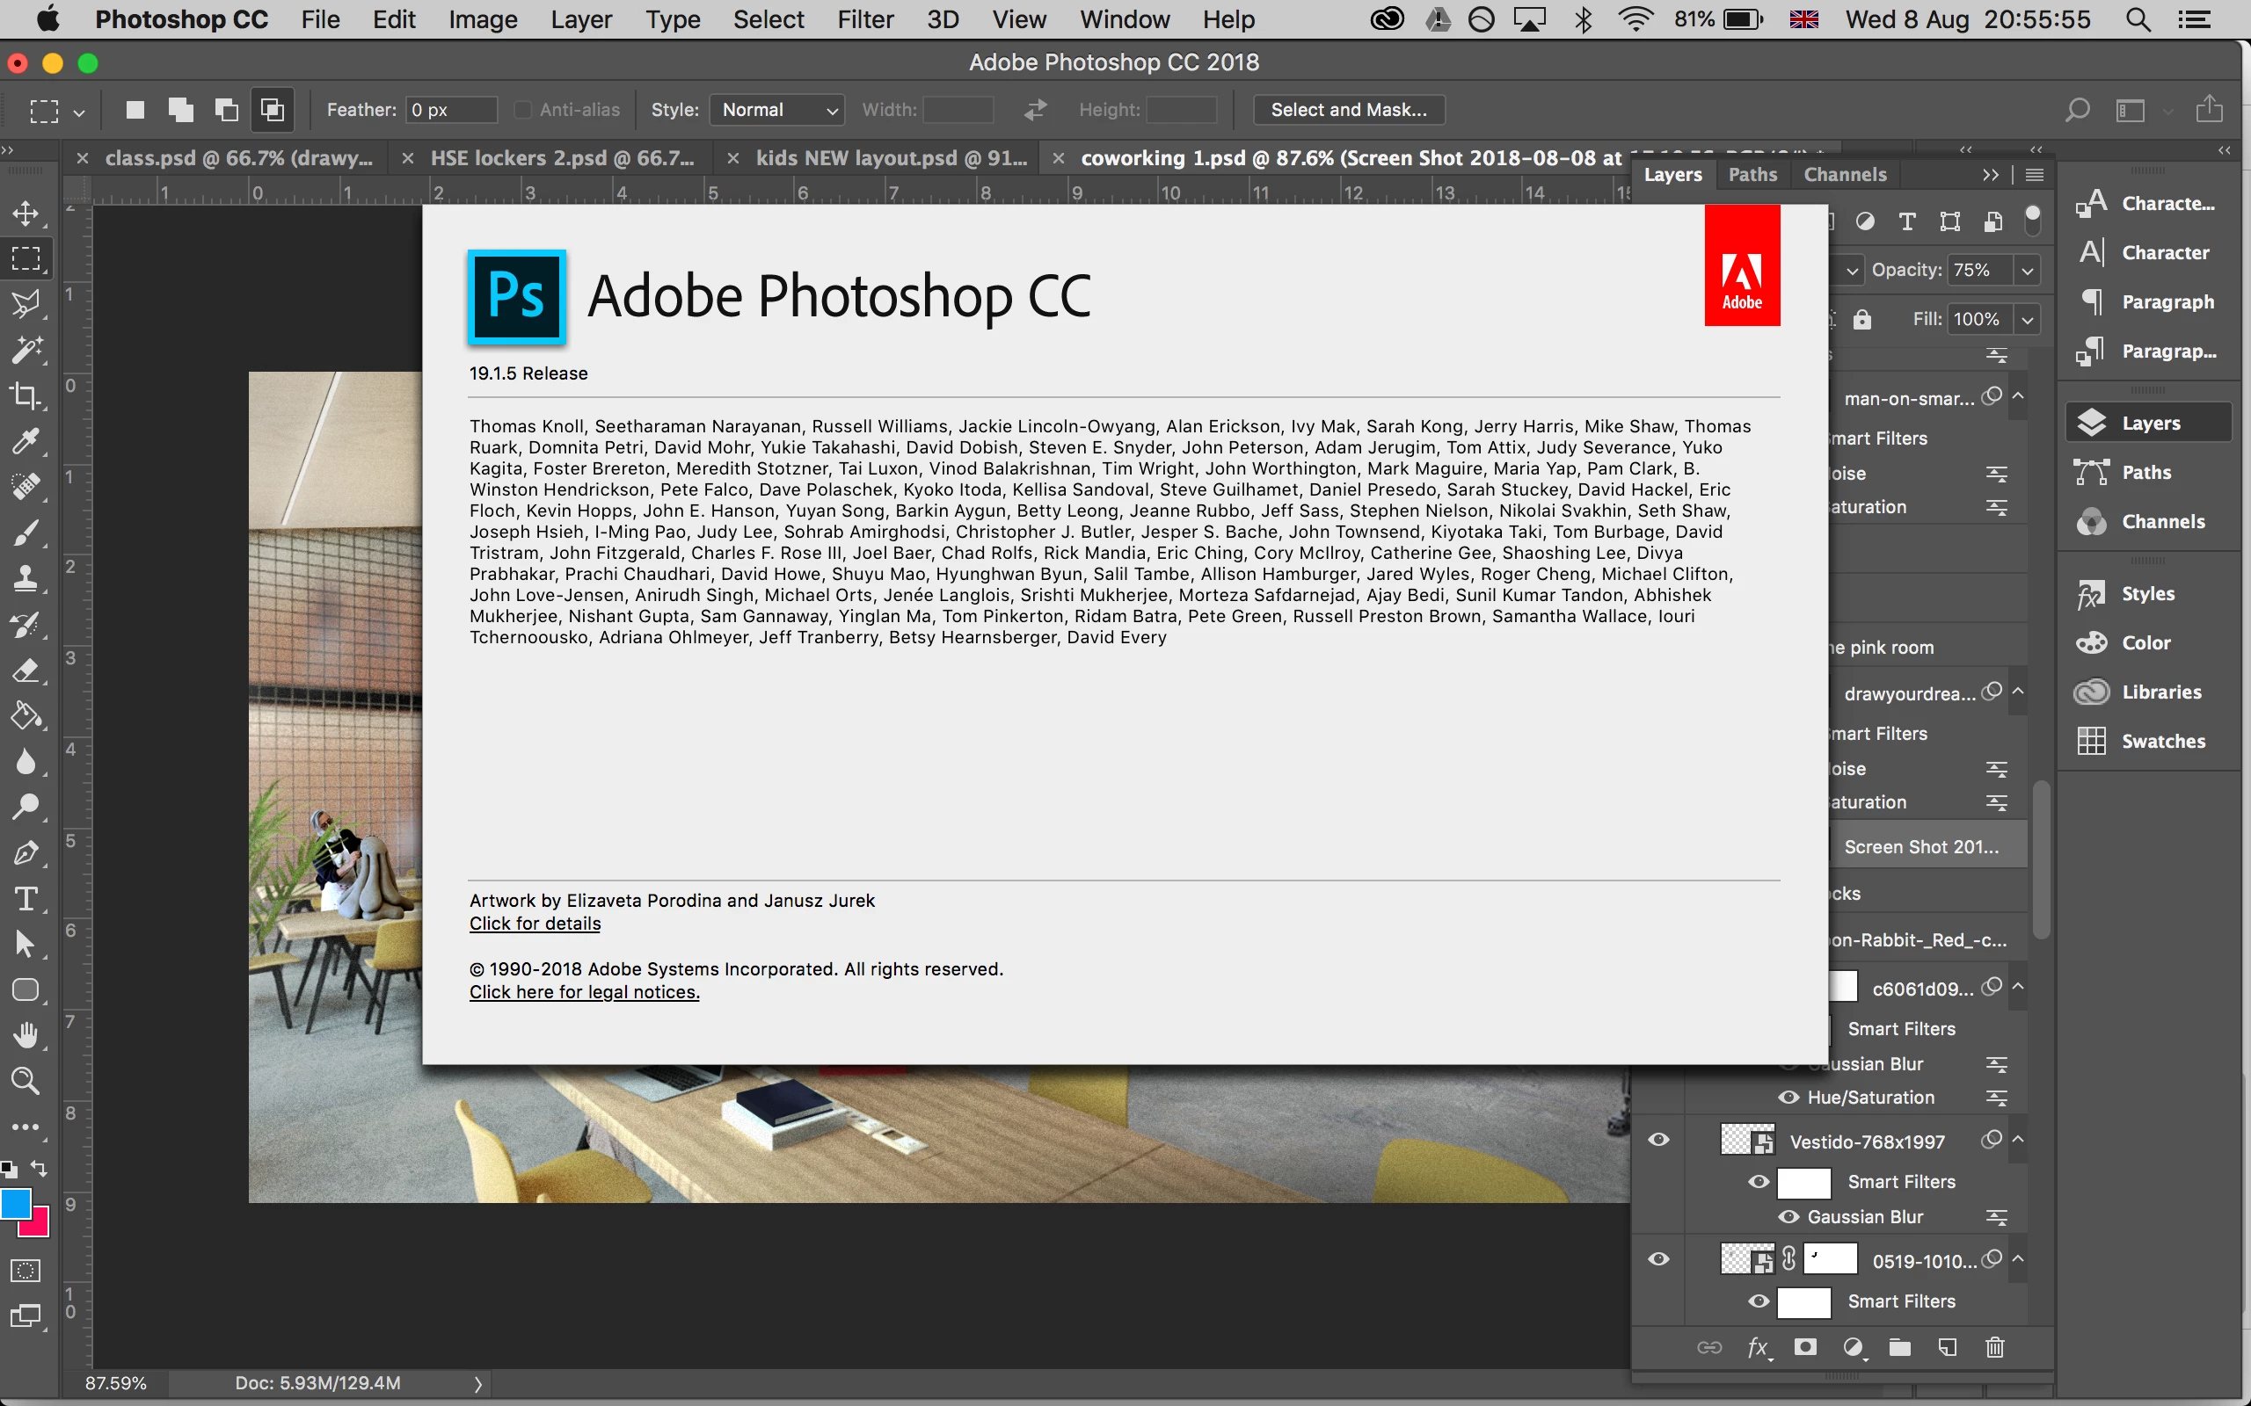Screen dimensions: 2251x1406
Task: Select the Clone Stamp tool
Action: tap(25, 578)
